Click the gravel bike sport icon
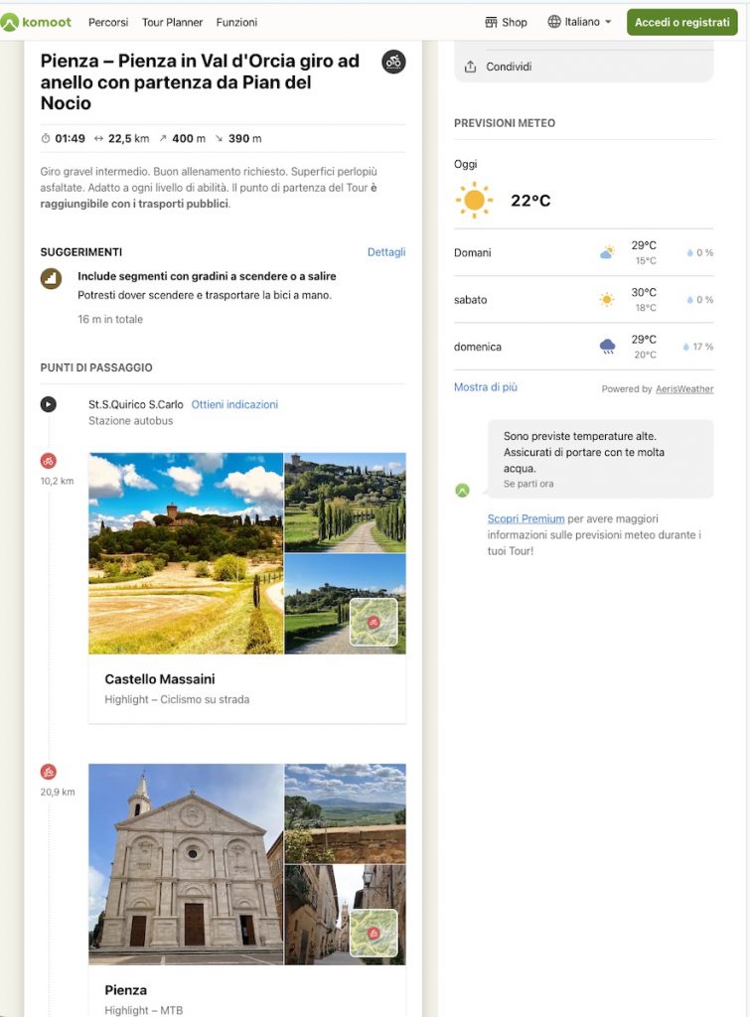Screen dimensions: 750x1017 tap(393, 62)
